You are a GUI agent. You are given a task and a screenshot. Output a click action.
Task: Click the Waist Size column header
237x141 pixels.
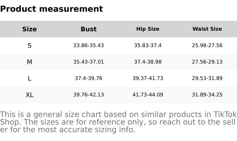pos(207,29)
